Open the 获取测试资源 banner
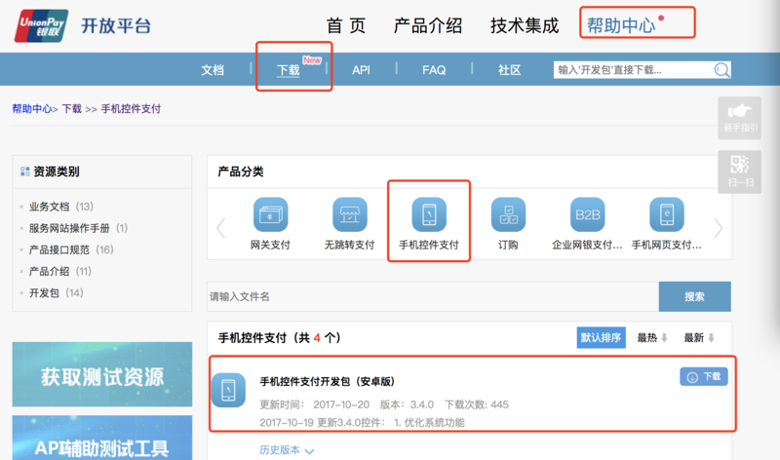The width and height of the screenshot is (780, 460). (102, 374)
